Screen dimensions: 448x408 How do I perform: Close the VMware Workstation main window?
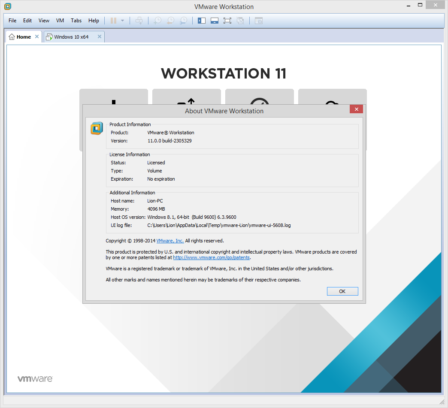tap(436, 5)
